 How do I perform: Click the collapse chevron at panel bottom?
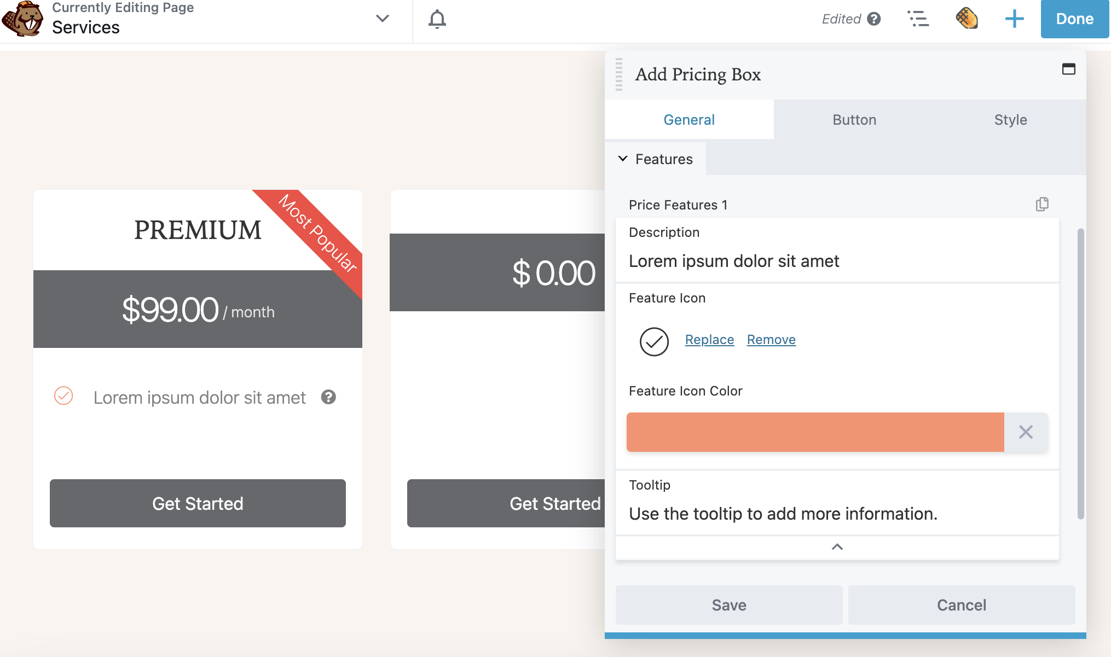pyautogui.click(x=837, y=546)
